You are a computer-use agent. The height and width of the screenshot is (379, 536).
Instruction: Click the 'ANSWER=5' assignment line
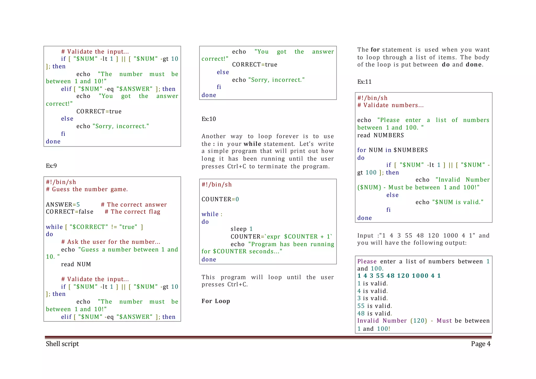[x=63, y=204]
